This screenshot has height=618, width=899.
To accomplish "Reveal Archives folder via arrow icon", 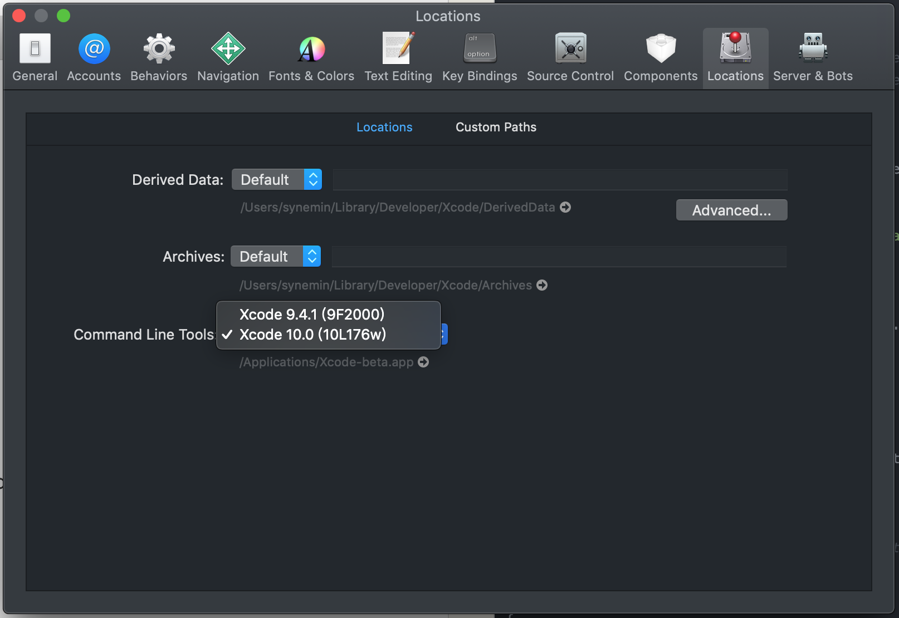I will tap(542, 285).
